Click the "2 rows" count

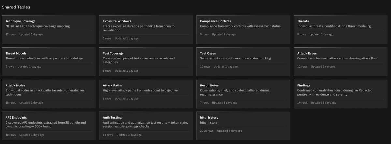click(x=10, y=67)
